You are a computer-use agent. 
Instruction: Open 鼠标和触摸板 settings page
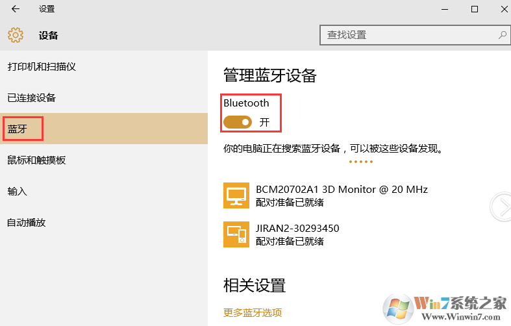[x=36, y=160]
